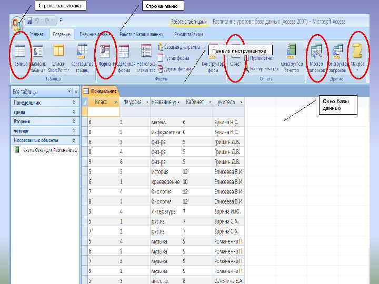
Task: Open the Шаблоны таблиц dropdown button
Action: click(x=38, y=58)
